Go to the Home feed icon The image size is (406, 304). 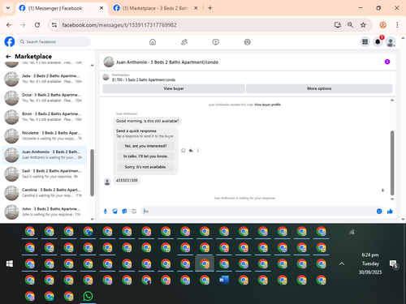click(x=153, y=42)
